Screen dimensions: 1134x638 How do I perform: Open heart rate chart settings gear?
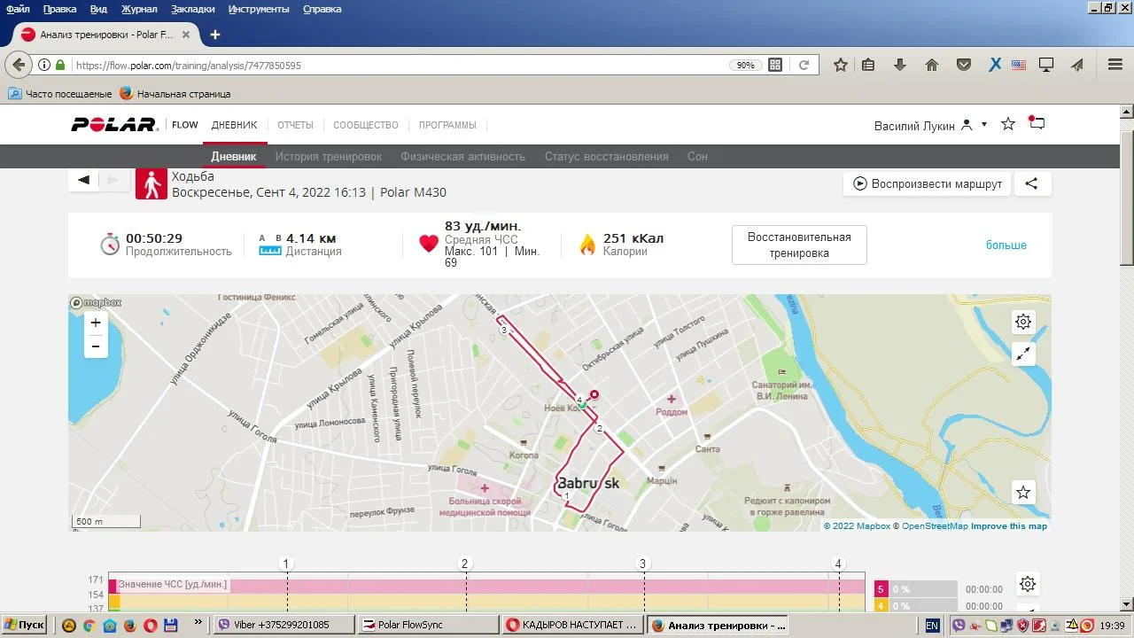1028,584
